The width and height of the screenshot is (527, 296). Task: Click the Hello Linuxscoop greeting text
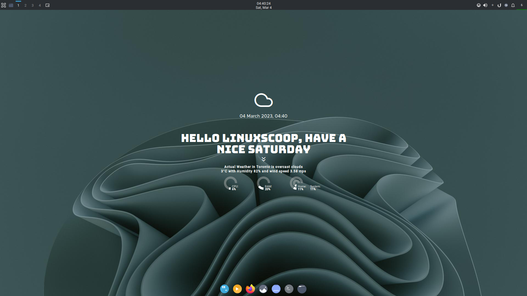(263, 144)
